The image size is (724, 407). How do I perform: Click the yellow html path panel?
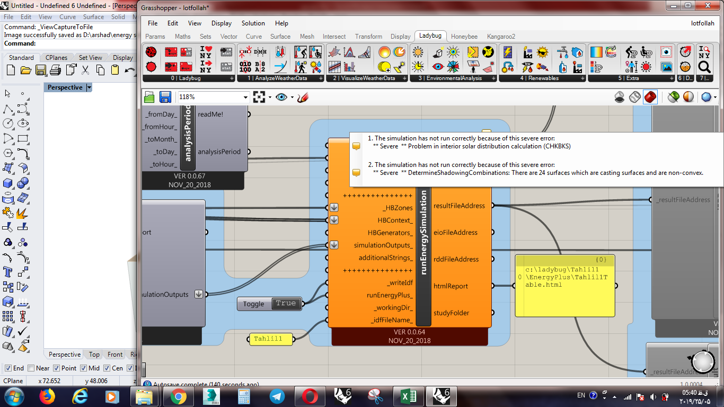565,286
